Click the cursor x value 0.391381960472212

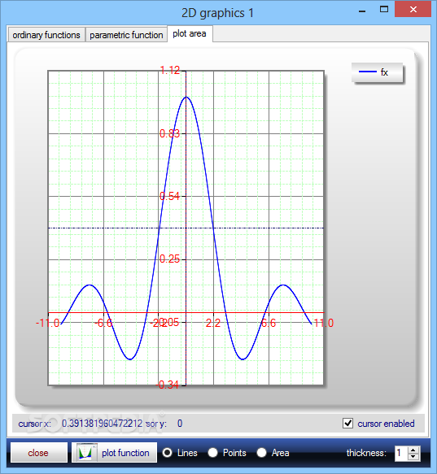pyautogui.click(x=102, y=424)
